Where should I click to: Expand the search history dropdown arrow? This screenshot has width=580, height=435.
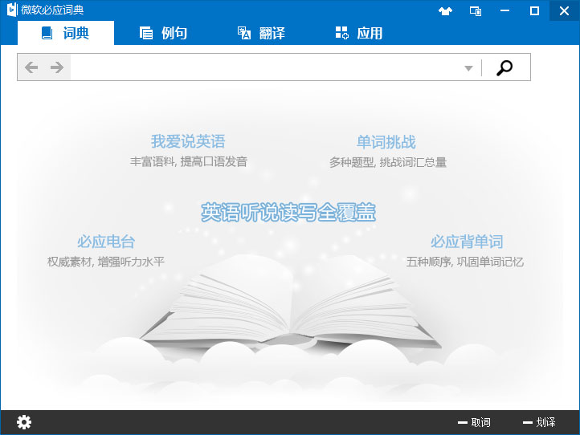468,68
